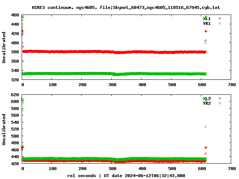Click the green cross marker beside YR2 legend
Viewport: 239px width, 179px height.
pyautogui.click(x=220, y=103)
